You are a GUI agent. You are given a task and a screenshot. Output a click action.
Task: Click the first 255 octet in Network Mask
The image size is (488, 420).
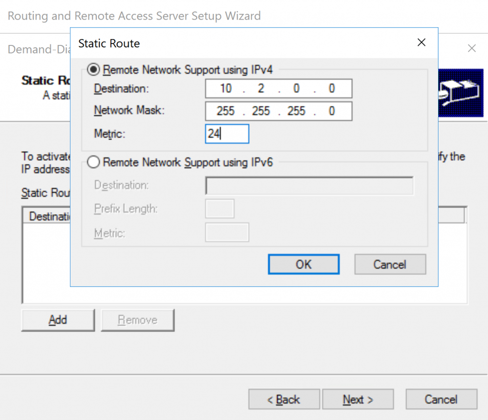[x=225, y=111]
